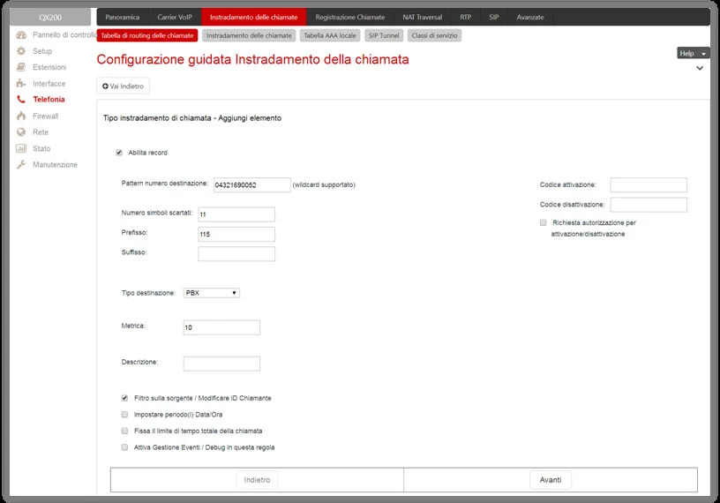720x503 pixels.
Task: Click the Telefonia phone icon
Action: click(x=21, y=100)
